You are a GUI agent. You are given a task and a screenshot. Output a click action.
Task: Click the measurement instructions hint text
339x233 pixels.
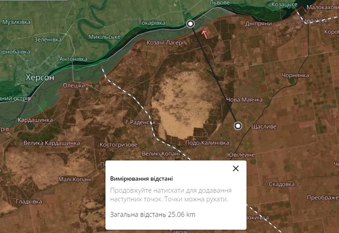(171, 195)
